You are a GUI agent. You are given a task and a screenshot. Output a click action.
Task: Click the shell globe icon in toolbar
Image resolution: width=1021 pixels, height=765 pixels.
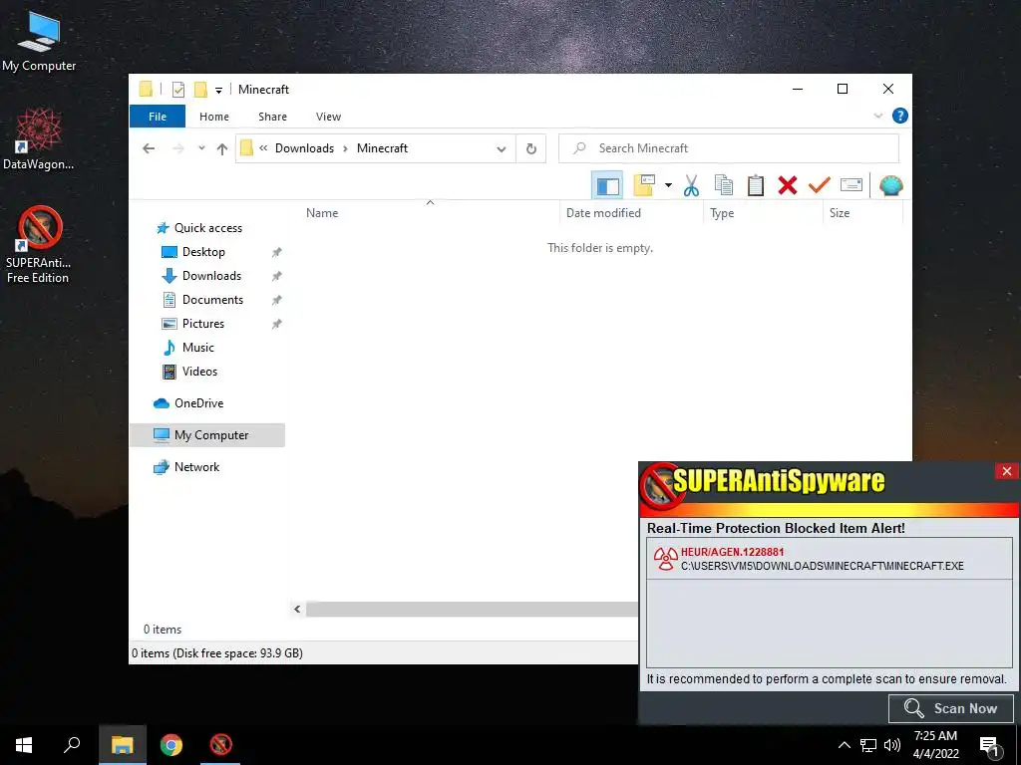890,185
